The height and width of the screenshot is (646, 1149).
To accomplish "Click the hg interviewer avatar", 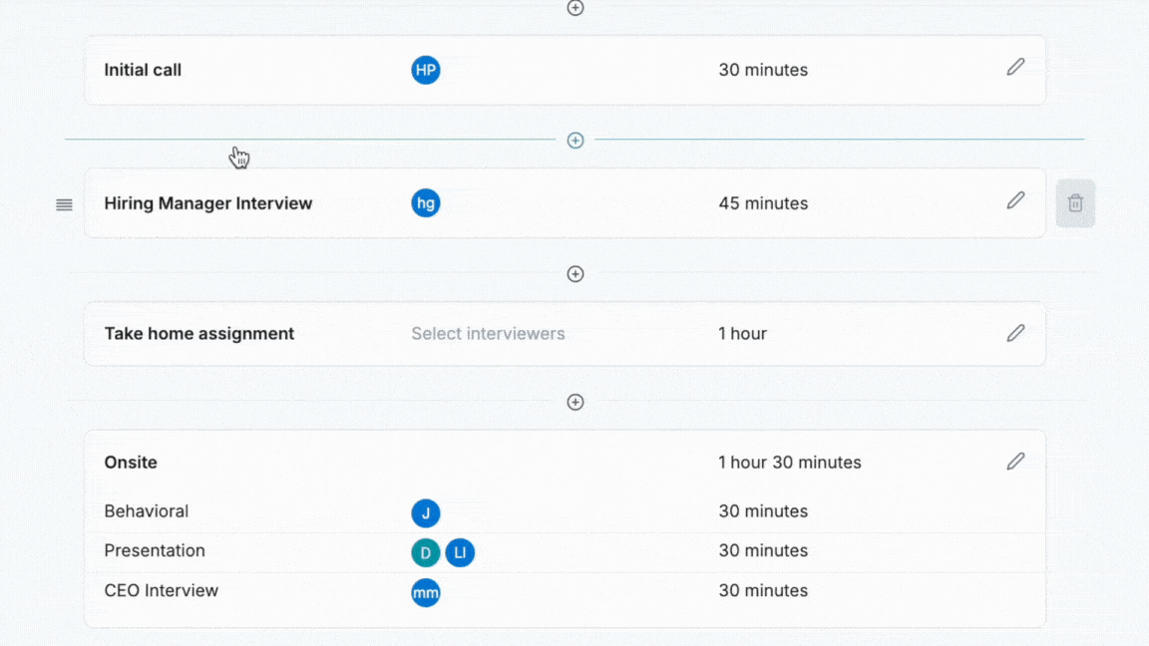I will click(x=426, y=203).
